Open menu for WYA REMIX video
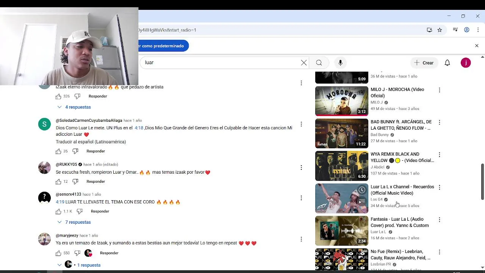The image size is (485, 273). point(439,155)
